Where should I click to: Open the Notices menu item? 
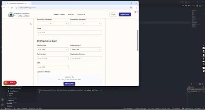71,14
